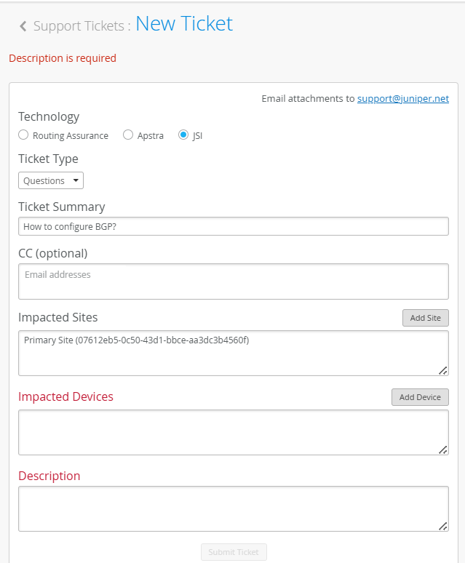Click the red Description field label
Image resolution: width=465 pixels, height=563 pixels.
click(49, 476)
